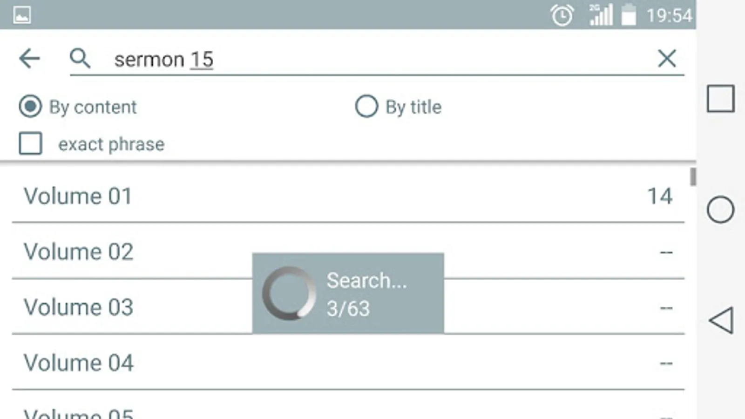Click the magnifying glass search icon
Screen dimensions: 745x419
(x=80, y=59)
